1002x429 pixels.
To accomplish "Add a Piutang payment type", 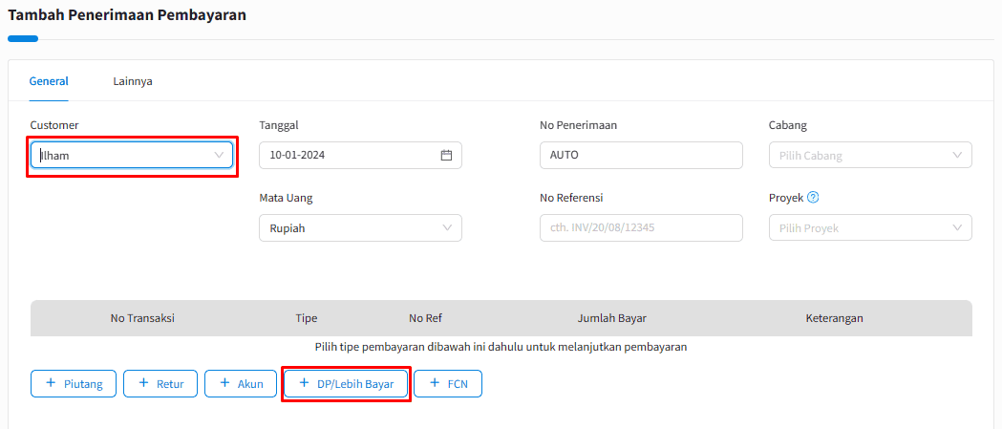I will tap(74, 383).
